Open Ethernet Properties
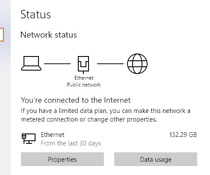Viewport: 210px width, 175px height. (62, 159)
